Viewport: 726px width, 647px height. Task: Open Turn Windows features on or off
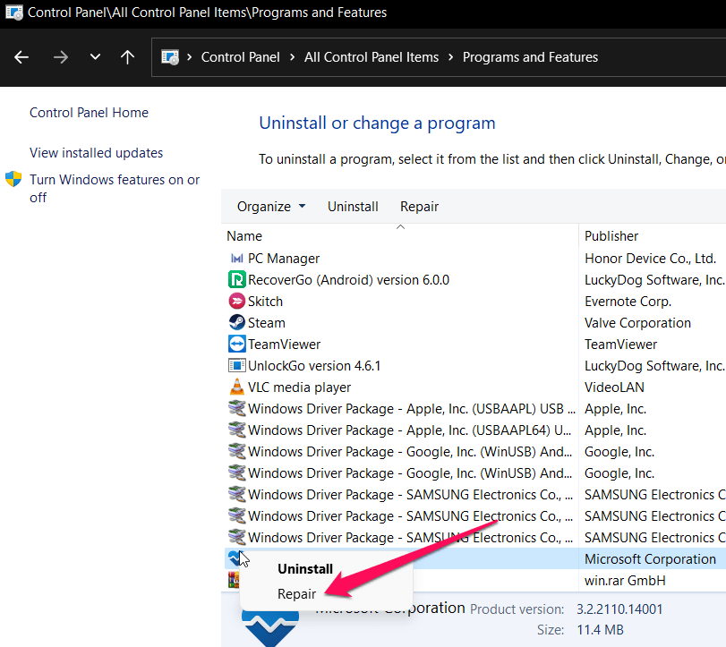pos(115,188)
